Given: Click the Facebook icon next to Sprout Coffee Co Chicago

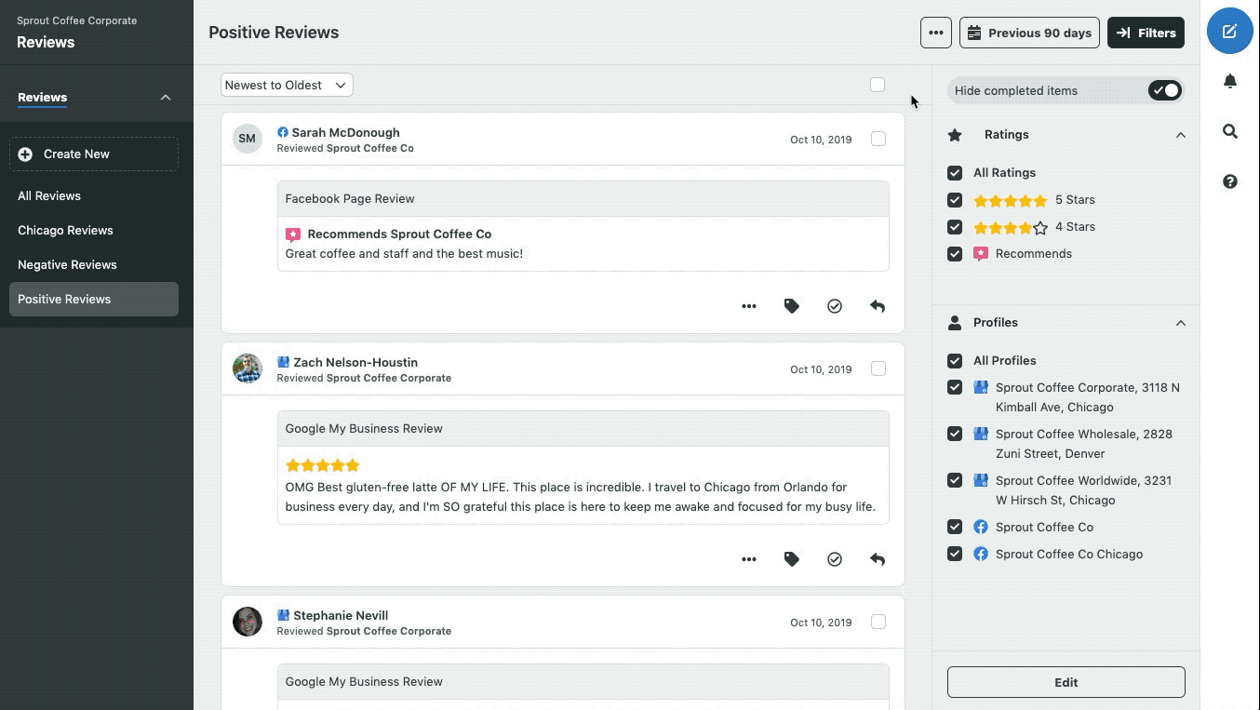Looking at the screenshot, I should pyautogui.click(x=981, y=554).
